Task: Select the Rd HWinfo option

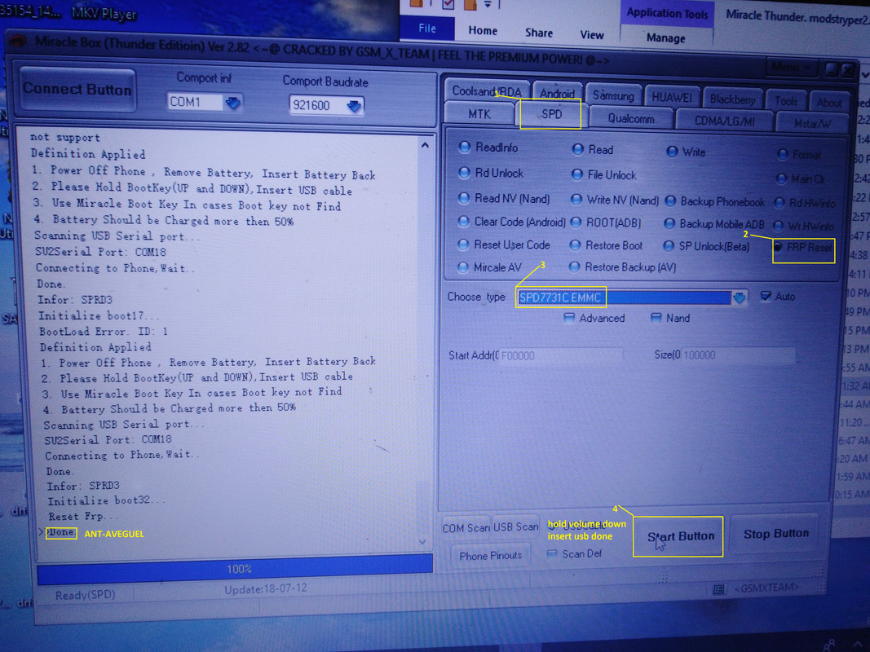Action: click(805, 204)
